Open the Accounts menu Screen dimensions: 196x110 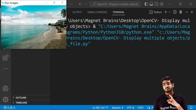click(6, 89)
